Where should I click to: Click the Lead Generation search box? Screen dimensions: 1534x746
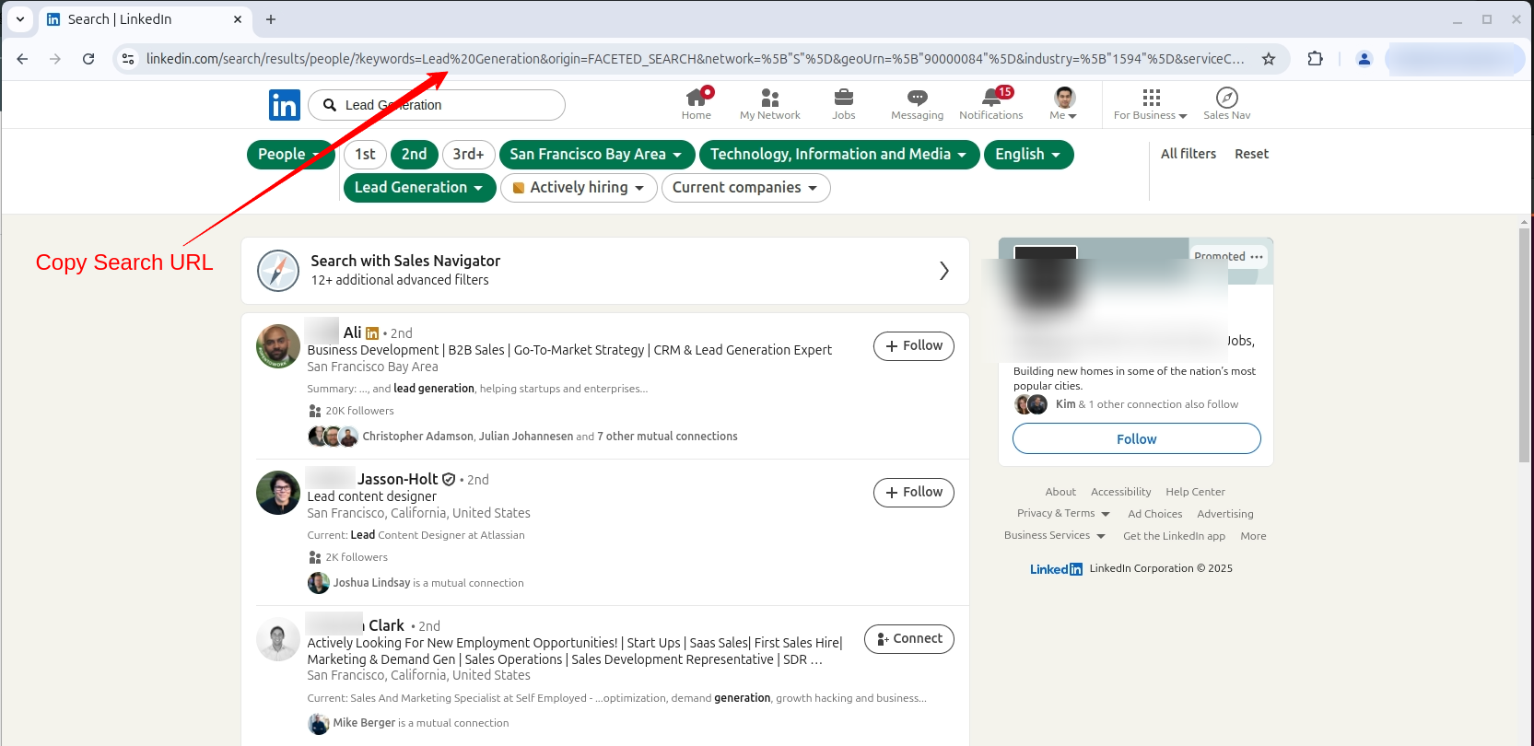coord(442,105)
